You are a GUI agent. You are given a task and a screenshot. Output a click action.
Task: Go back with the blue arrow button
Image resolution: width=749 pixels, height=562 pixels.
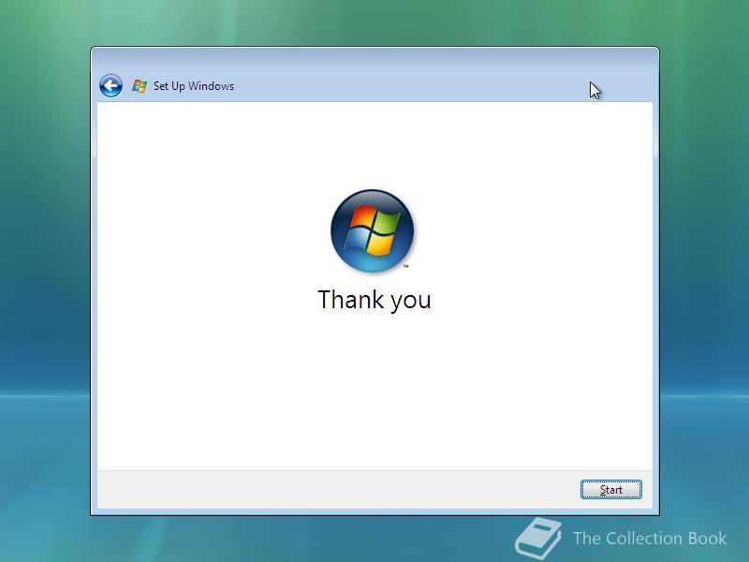[110, 86]
